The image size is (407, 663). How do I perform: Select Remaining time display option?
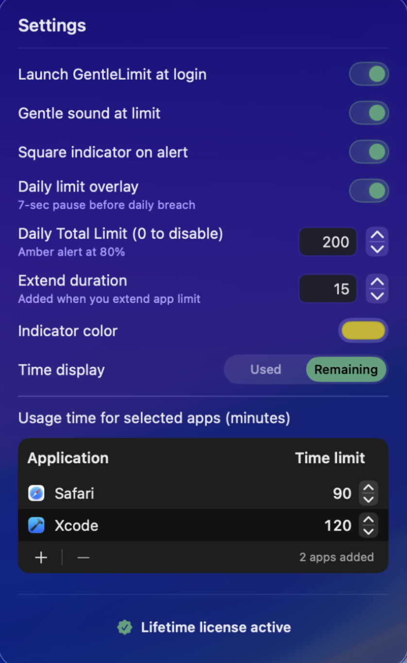click(346, 369)
